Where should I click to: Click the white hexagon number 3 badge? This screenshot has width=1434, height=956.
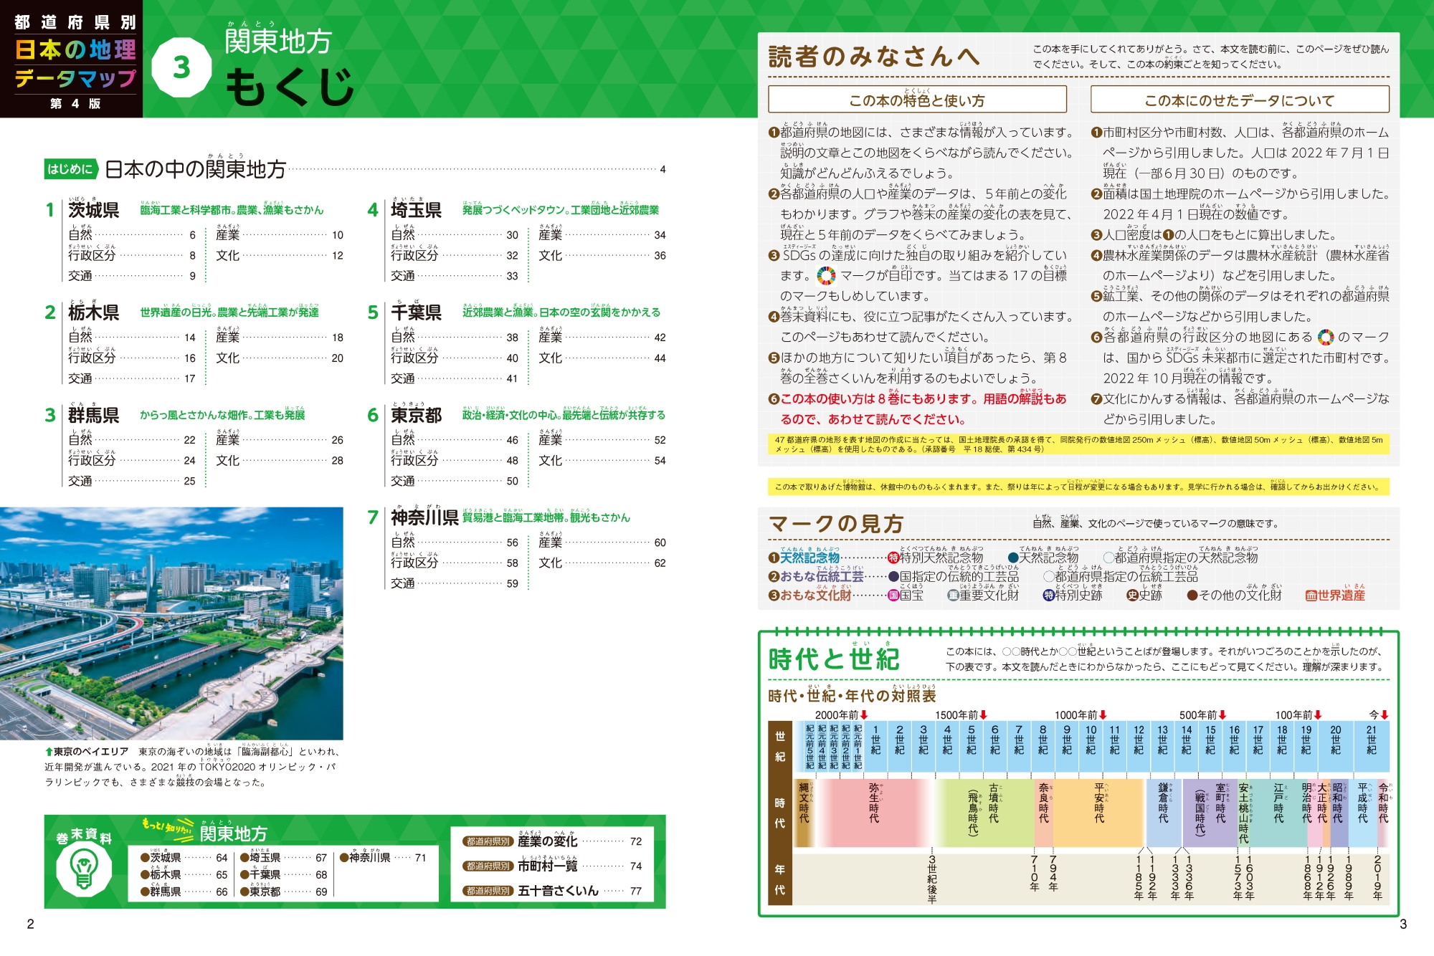coord(182,67)
